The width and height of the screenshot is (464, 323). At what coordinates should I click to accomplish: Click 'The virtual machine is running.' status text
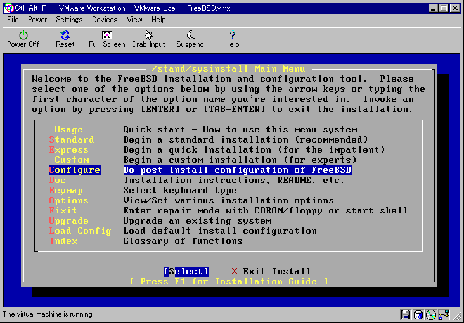click(x=48, y=314)
